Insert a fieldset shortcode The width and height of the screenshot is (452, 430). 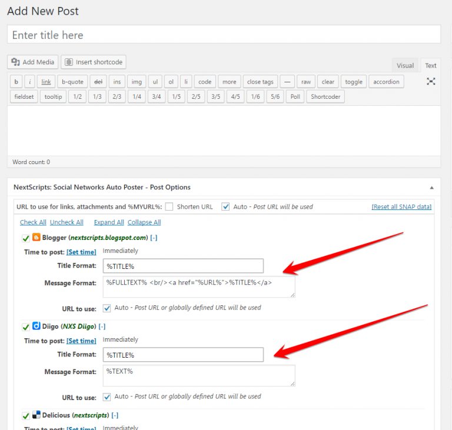click(24, 96)
